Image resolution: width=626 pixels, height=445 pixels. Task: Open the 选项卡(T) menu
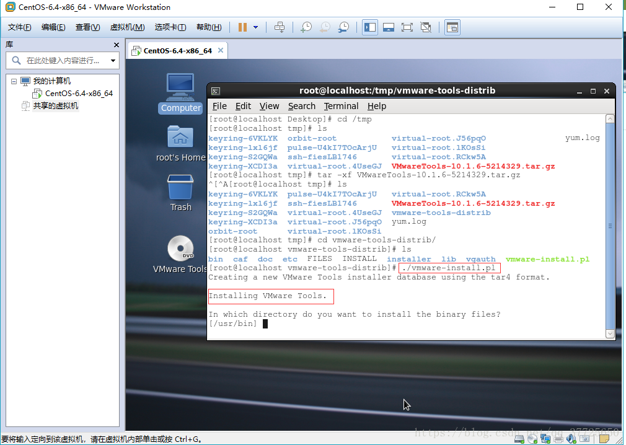click(x=170, y=27)
